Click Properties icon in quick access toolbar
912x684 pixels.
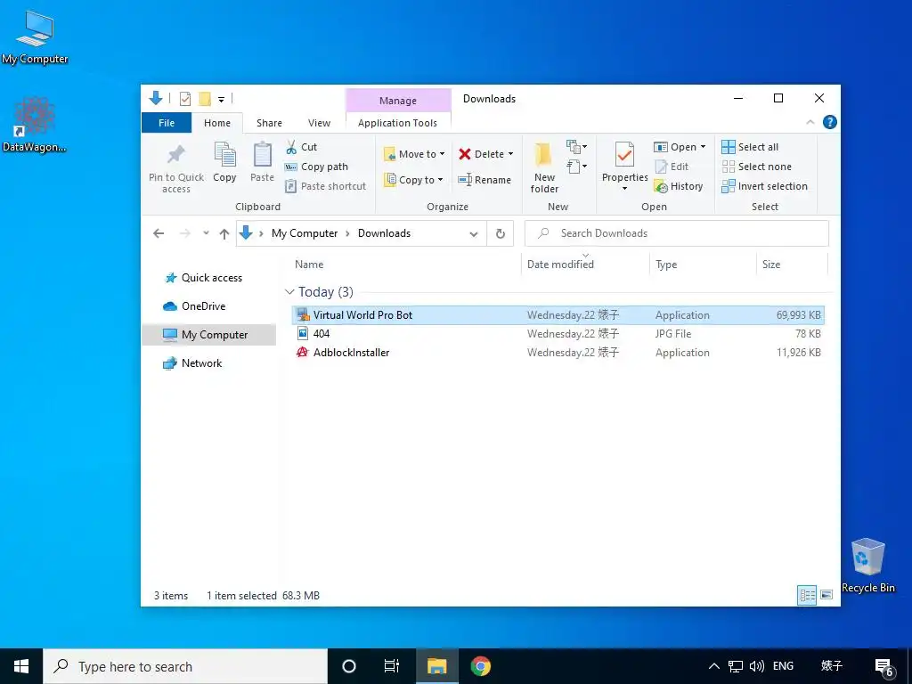tap(185, 99)
